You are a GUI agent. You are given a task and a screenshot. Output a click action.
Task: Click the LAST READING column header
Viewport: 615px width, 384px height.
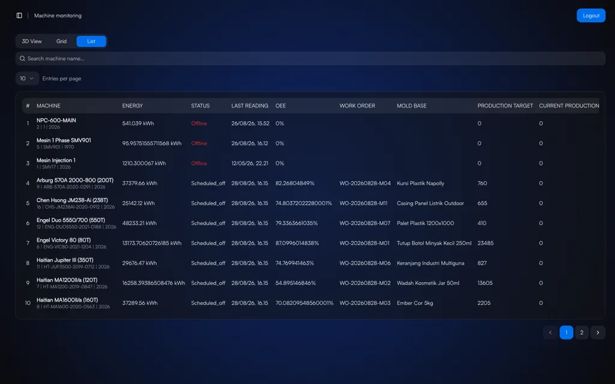click(250, 106)
